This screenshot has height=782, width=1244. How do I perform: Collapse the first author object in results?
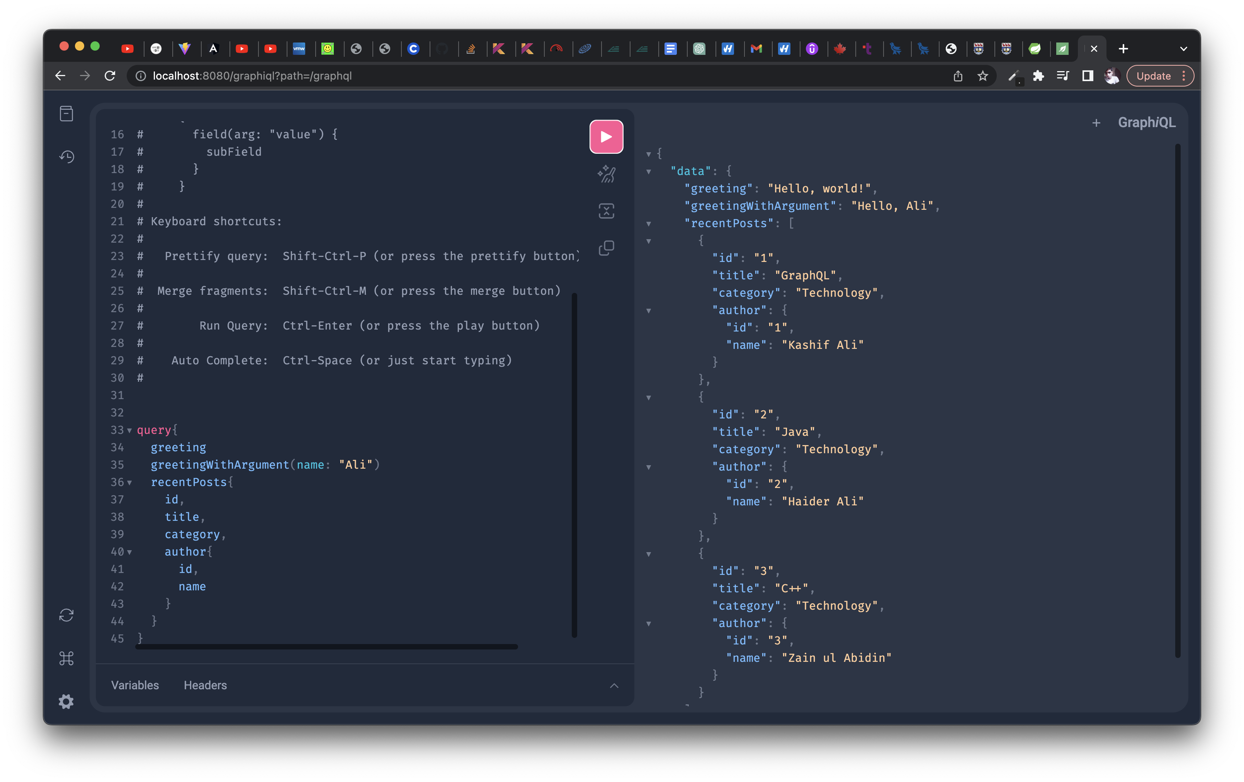coord(648,311)
